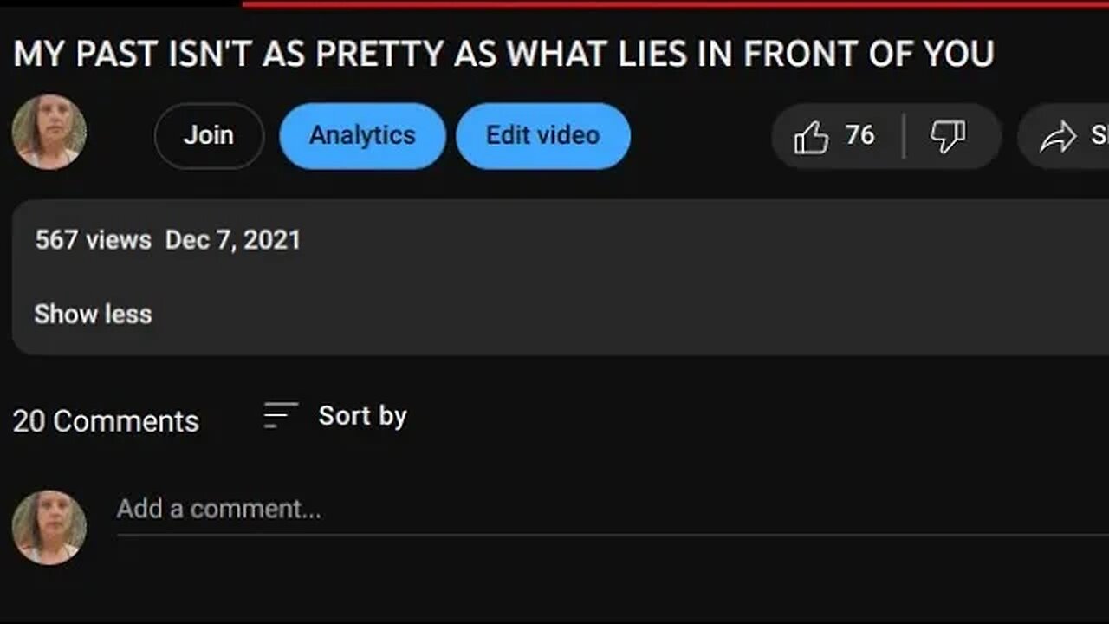This screenshot has width=1109, height=624.
Task: Click the 567 views count
Action: pyautogui.click(x=93, y=240)
